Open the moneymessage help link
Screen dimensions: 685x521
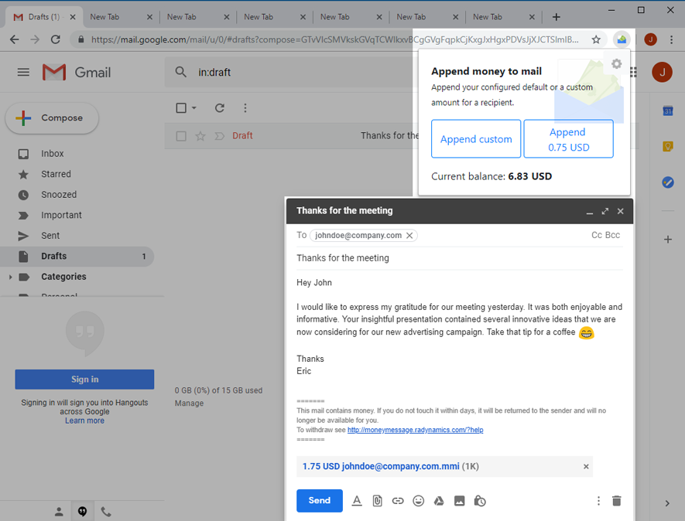(x=415, y=430)
